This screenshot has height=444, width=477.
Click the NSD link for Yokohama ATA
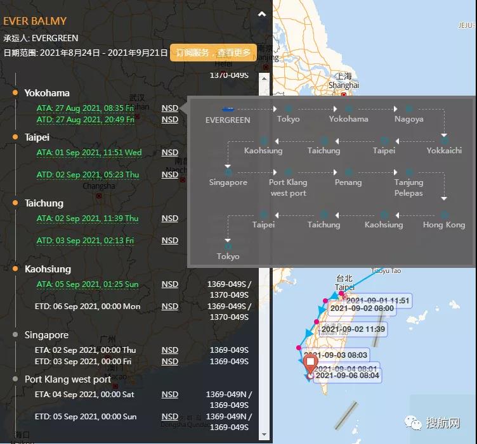[169, 108]
